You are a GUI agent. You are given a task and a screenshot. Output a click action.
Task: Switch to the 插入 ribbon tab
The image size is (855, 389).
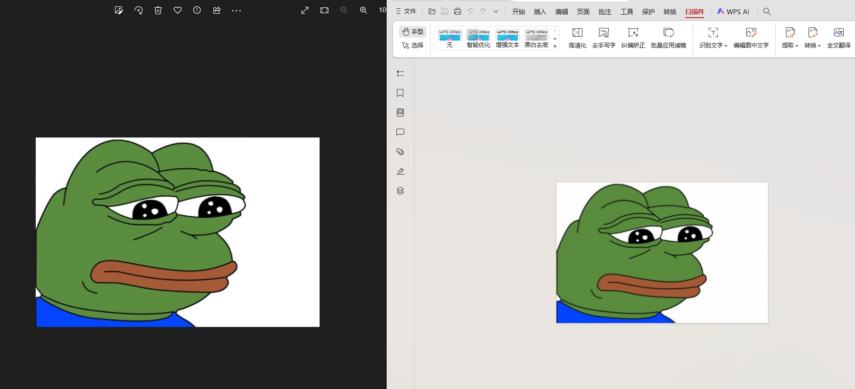(x=540, y=12)
